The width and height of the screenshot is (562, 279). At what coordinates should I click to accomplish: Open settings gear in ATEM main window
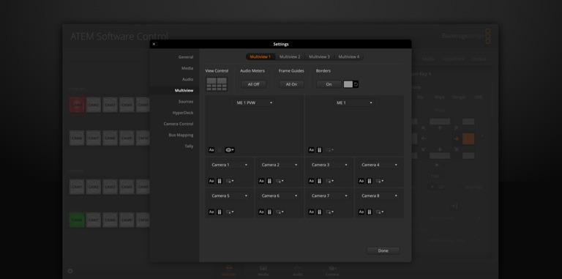[70, 271]
